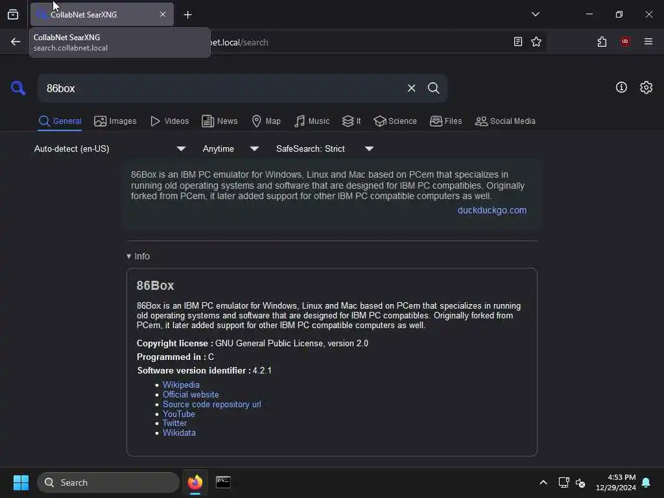Switch to Social Media category

(505, 121)
